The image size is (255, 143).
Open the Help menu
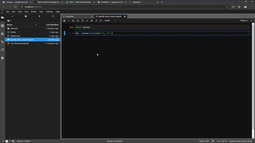pyautogui.click(x=57, y=12)
